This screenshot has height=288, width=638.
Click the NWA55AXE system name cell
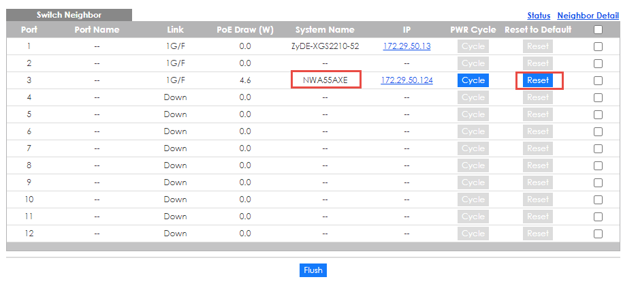pos(325,80)
